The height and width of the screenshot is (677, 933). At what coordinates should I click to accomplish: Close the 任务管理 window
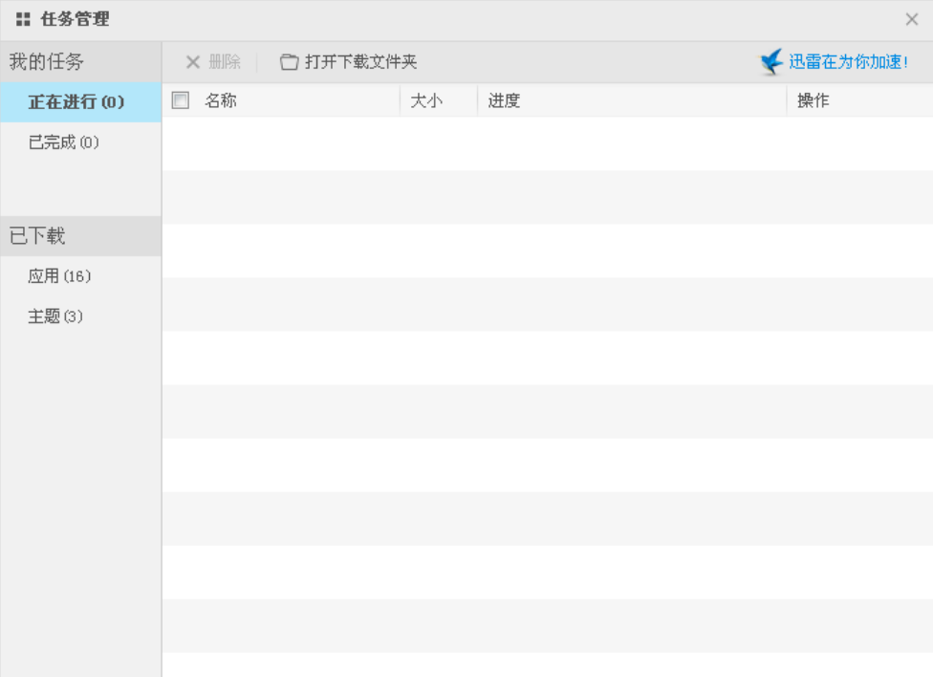pos(911,19)
